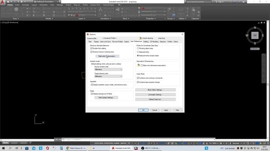Click the status bar gear settings icon
This screenshot has height=151, width=270.
221,143
